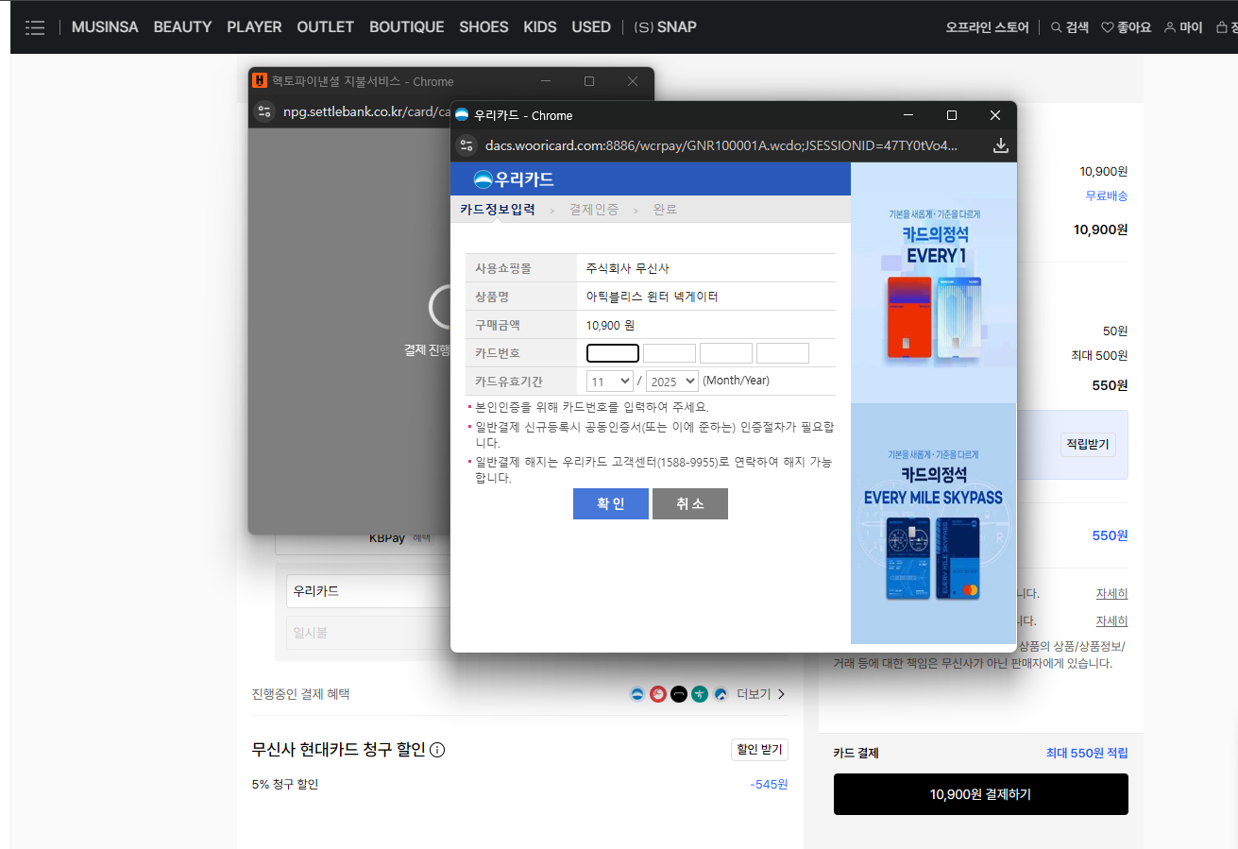Click the 할인 받기 button
The width and height of the screenshot is (1238, 849).
[759, 749]
